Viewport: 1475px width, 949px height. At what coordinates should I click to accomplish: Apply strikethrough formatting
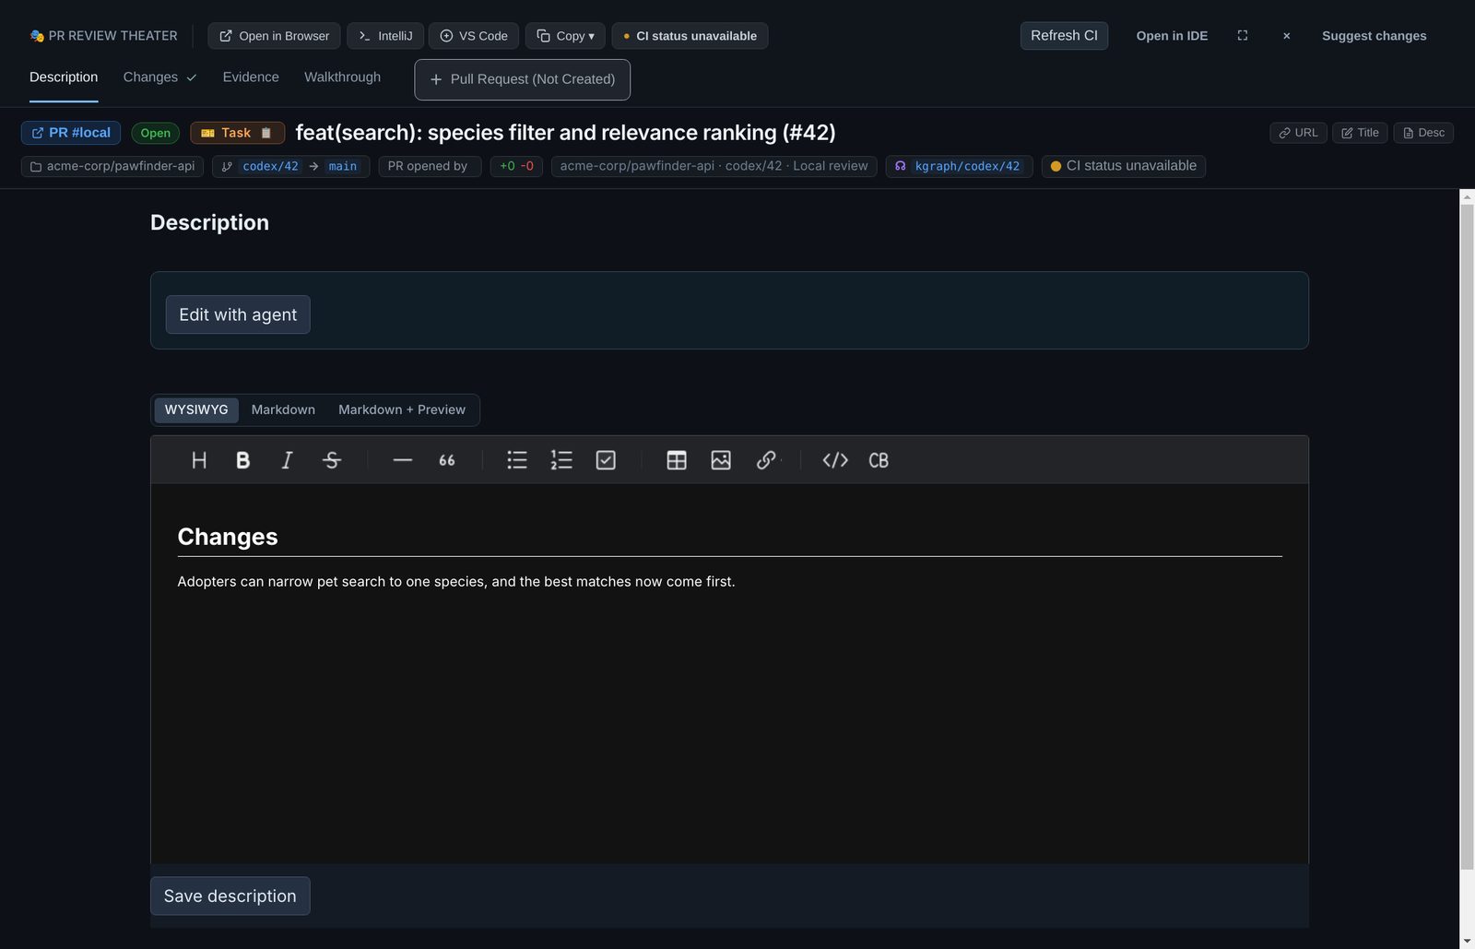332,460
